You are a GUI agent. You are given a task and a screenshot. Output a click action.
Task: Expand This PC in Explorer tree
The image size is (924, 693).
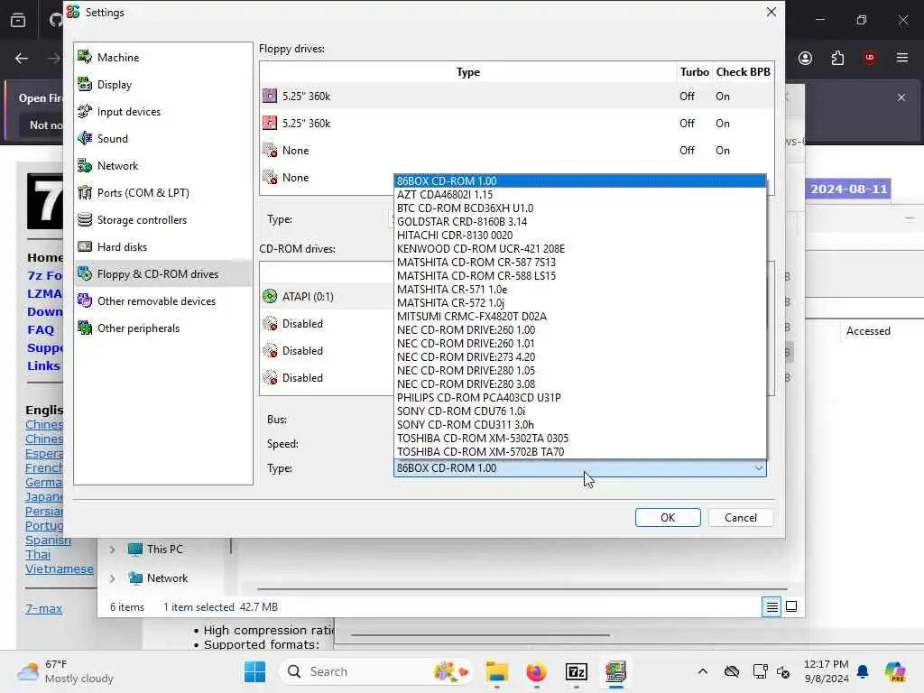click(112, 550)
